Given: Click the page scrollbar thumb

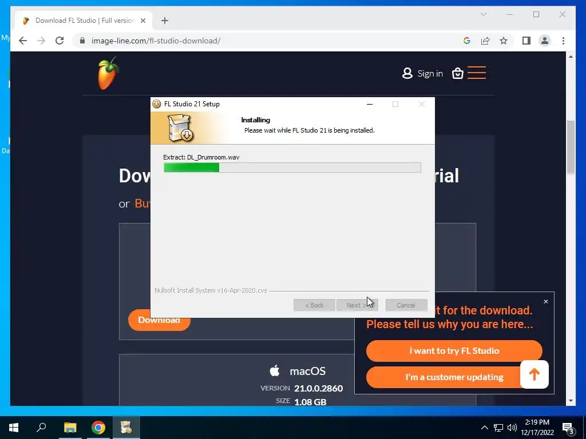Looking at the screenshot, I should [x=571, y=147].
